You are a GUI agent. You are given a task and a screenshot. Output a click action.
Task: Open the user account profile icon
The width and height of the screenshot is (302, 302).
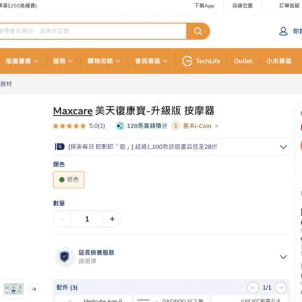(283, 31)
